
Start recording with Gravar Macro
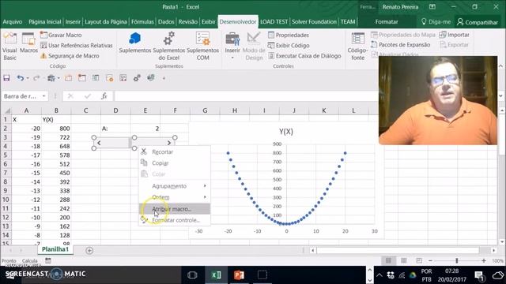61,35
